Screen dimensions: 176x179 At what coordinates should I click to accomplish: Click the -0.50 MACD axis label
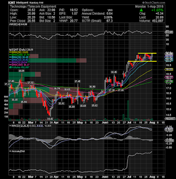169,148
